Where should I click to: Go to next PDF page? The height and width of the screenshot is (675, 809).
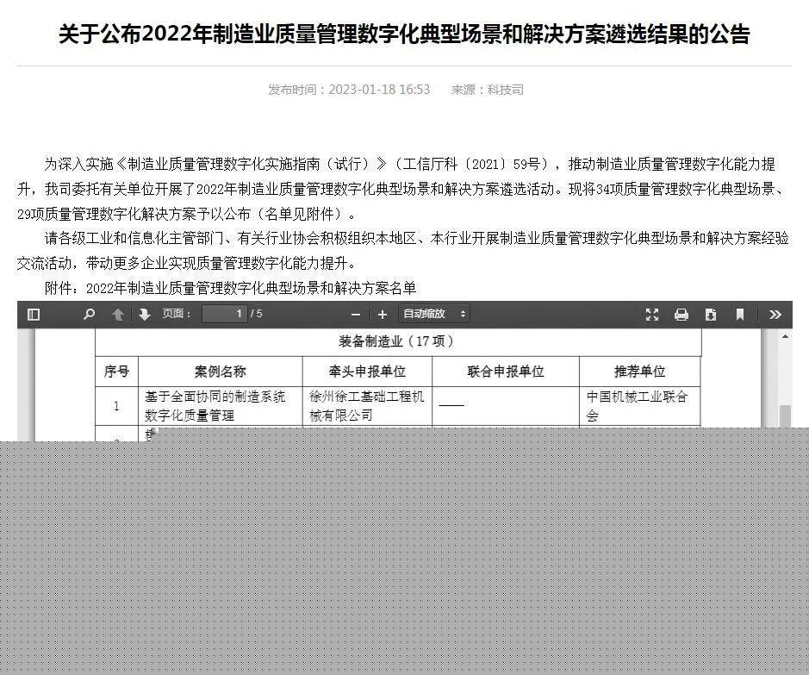point(144,315)
